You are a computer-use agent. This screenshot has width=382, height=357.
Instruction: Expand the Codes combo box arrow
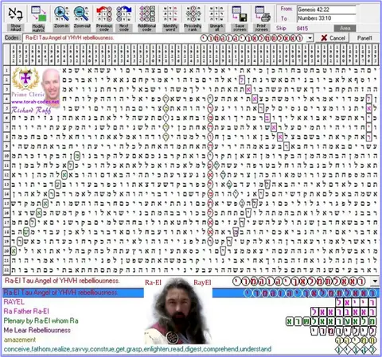[310, 38]
